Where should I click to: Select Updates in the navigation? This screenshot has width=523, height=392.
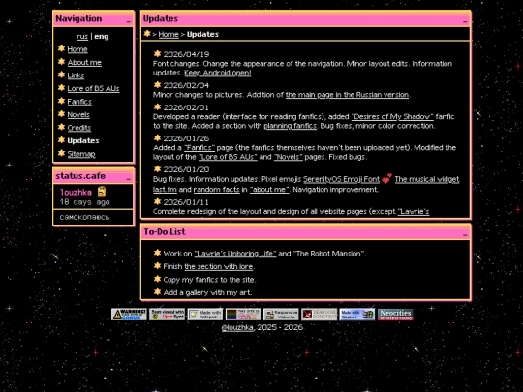(x=83, y=140)
